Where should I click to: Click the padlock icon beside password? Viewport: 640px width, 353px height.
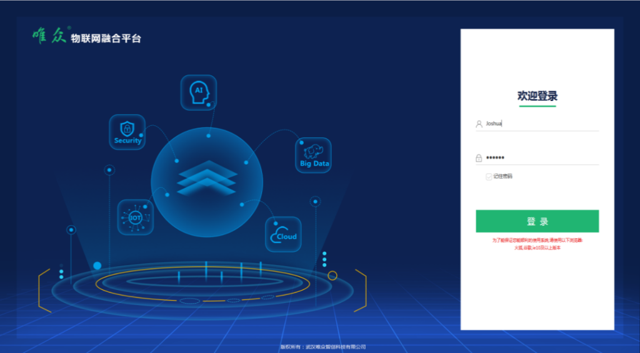point(479,158)
